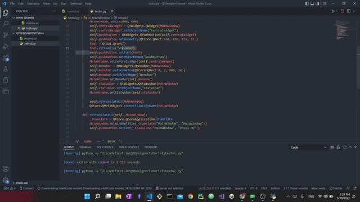Viewport: 360px width, 202px height.
Task: Maximize panel with the up chevron
Action: pyautogui.click(x=350, y=147)
